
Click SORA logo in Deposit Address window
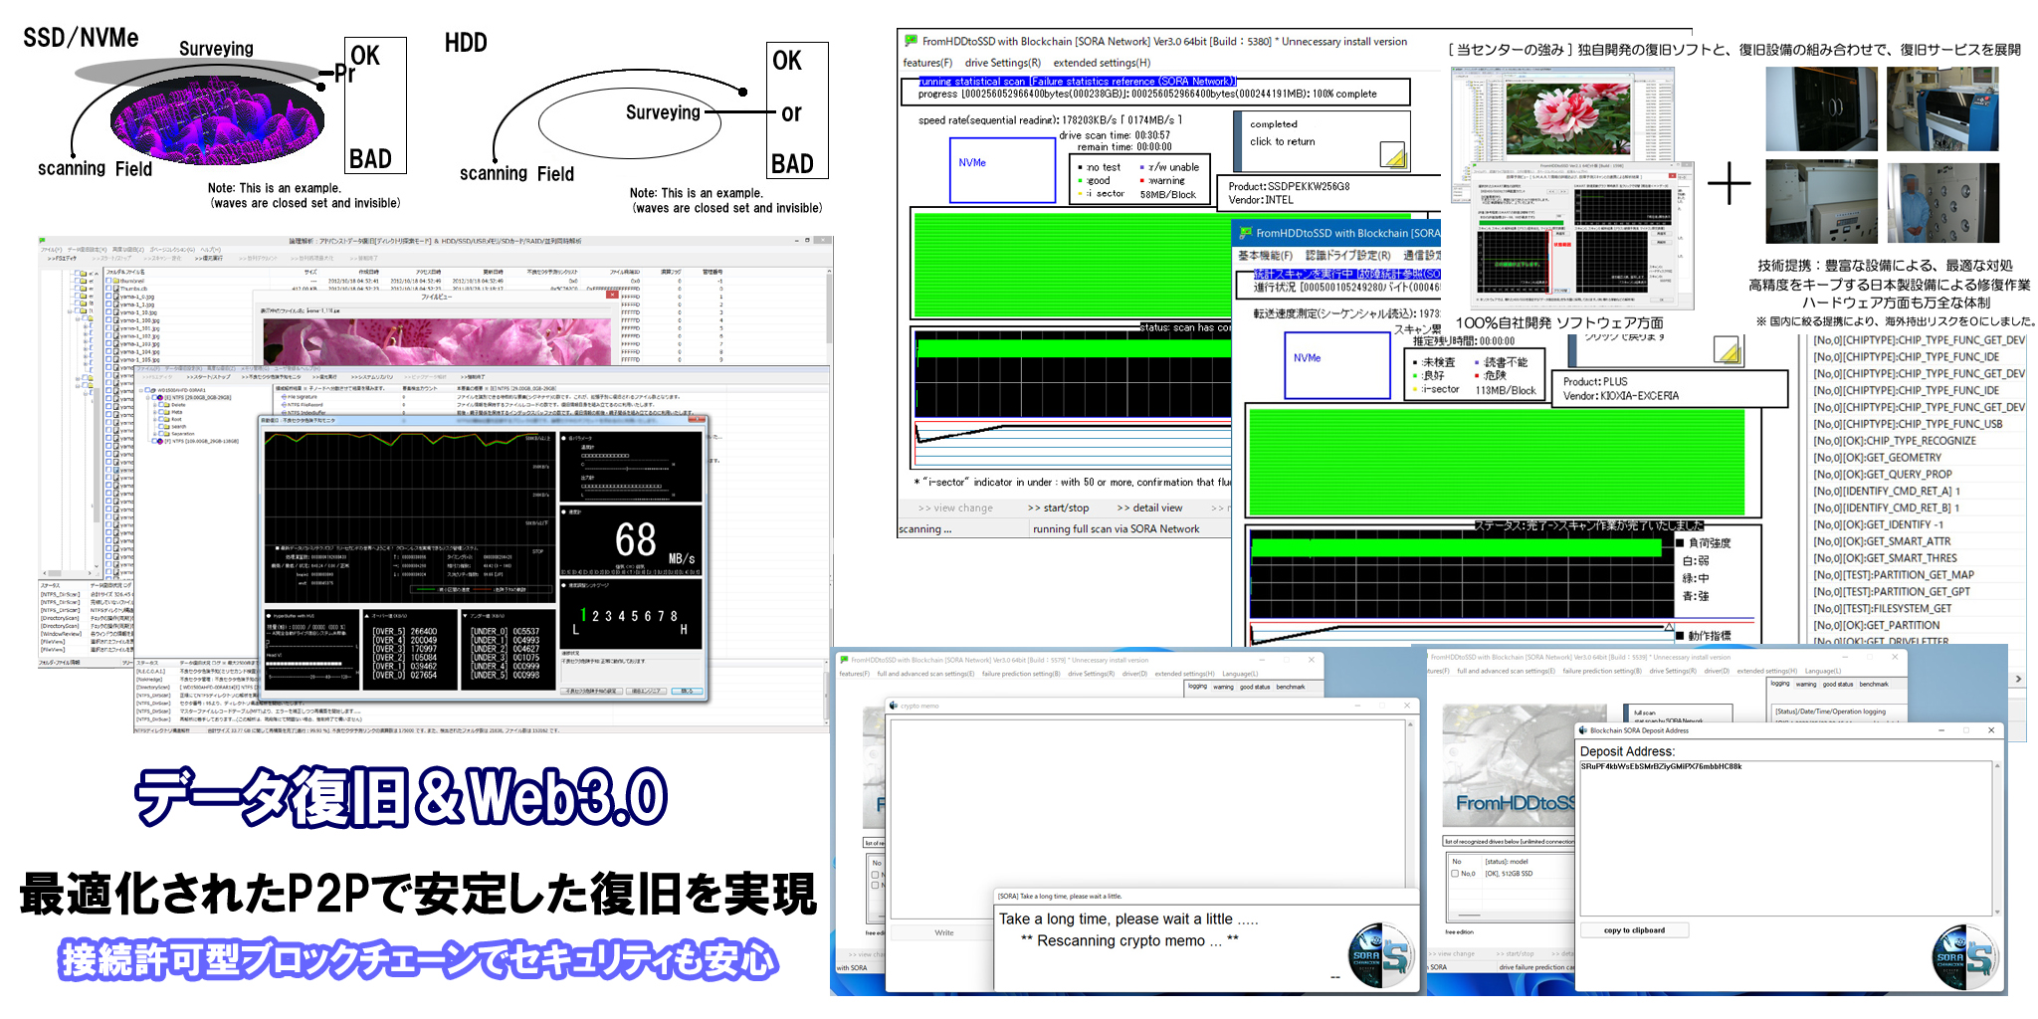click(x=1964, y=956)
